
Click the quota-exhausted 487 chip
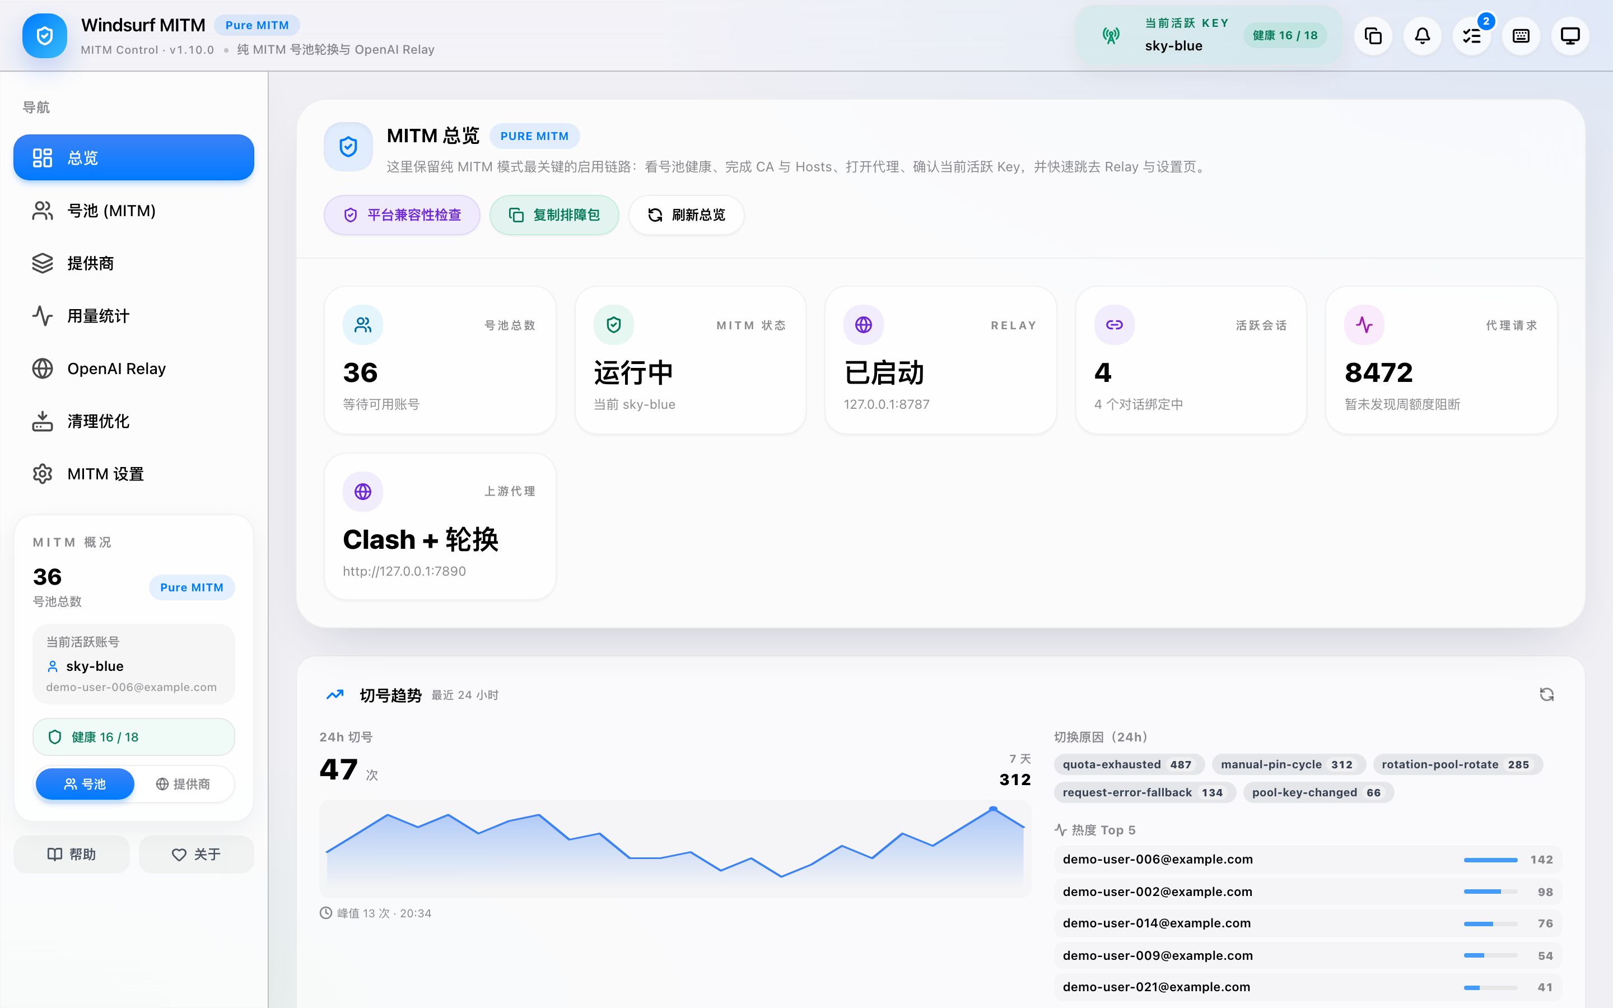coord(1129,764)
